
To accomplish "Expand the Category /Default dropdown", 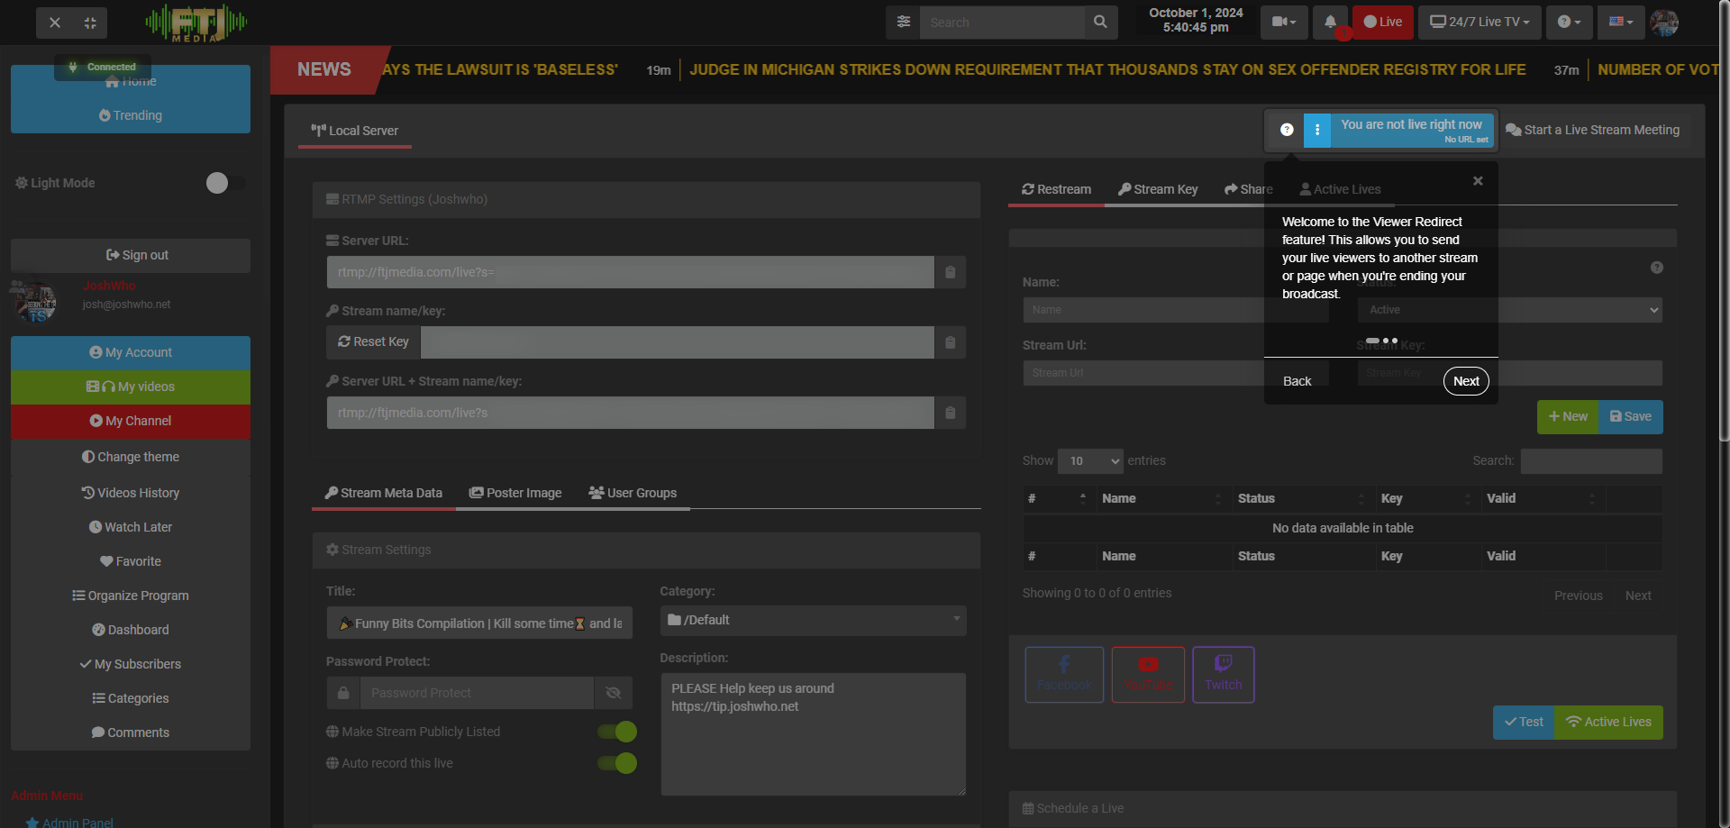I will [x=813, y=620].
